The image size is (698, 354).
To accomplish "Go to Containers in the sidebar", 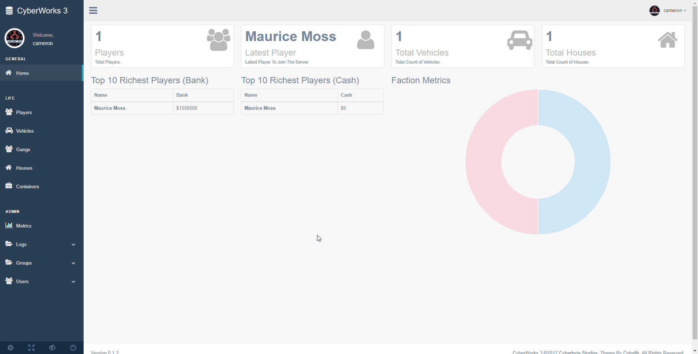I will (27, 186).
